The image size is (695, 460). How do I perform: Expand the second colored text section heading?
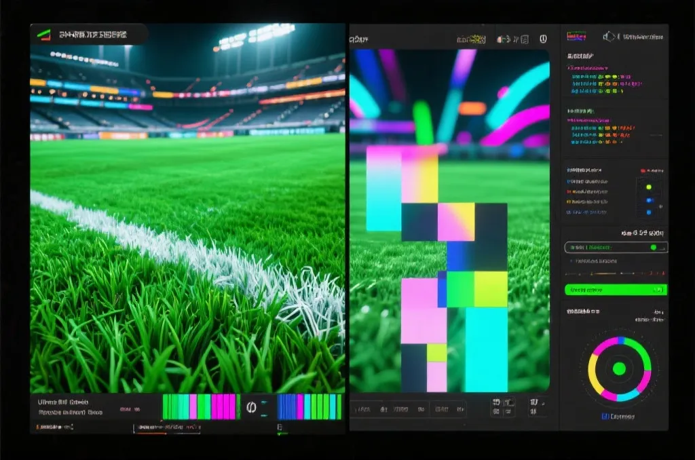coord(588,120)
